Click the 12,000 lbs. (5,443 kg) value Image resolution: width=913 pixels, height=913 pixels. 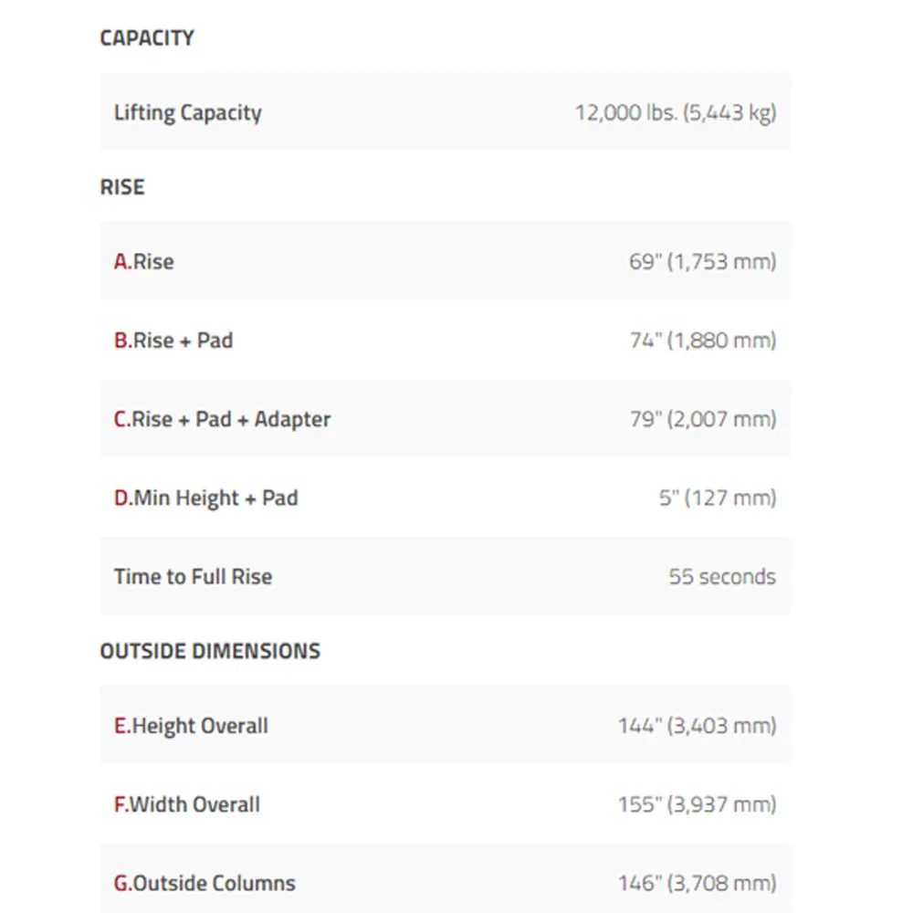point(676,112)
